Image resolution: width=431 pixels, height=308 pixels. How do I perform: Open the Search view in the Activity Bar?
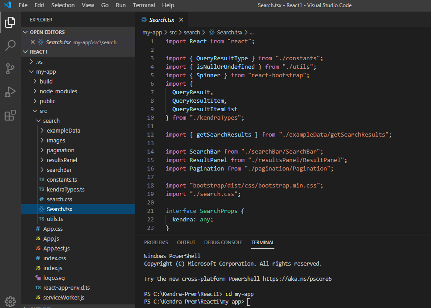click(10, 45)
